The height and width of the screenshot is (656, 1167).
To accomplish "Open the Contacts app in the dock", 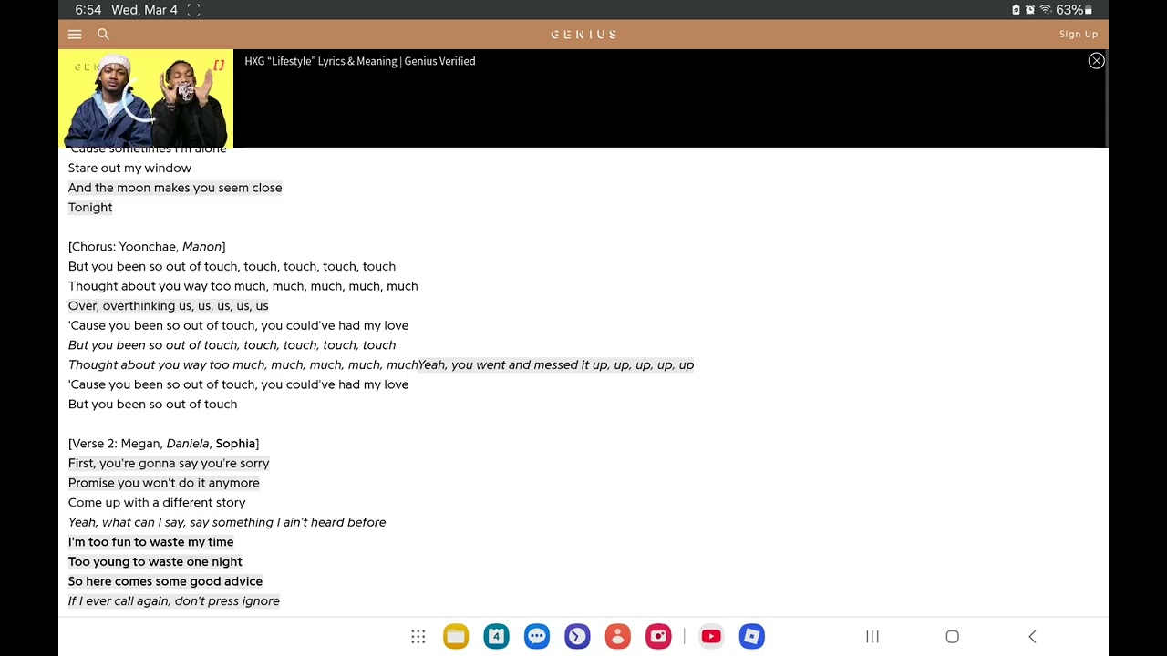I will pos(618,637).
